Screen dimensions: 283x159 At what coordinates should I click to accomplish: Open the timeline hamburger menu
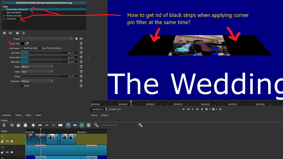pos(4,125)
